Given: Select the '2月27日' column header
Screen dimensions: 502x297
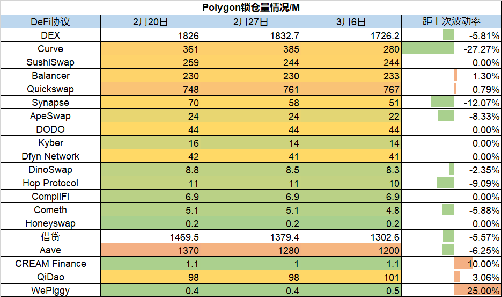Looking at the screenshot, I should (250, 21).
